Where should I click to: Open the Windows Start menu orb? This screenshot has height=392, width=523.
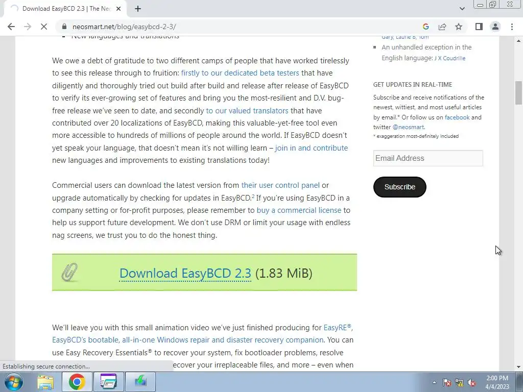13,382
